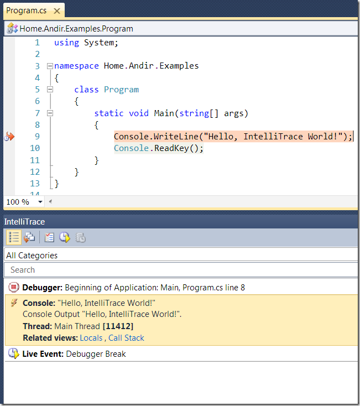Click the lightning Console event icon
This screenshot has height=406, width=360.
[14, 303]
